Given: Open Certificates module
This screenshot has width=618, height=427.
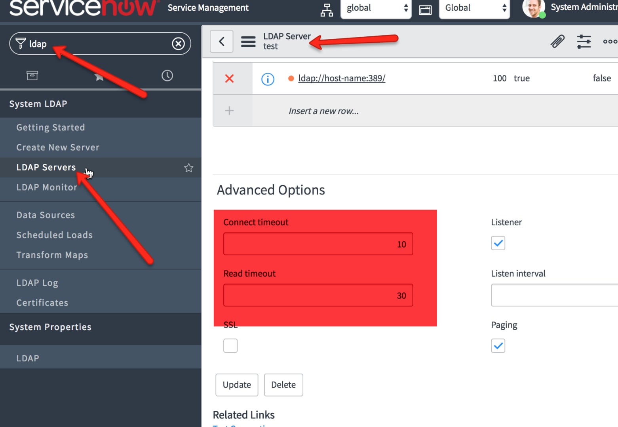Looking at the screenshot, I should pos(42,303).
